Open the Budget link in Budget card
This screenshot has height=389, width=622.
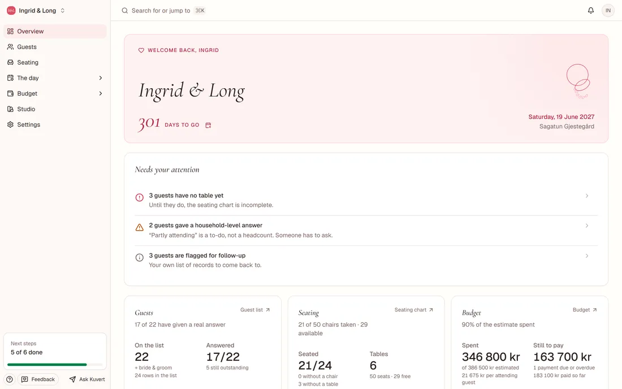pos(585,310)
